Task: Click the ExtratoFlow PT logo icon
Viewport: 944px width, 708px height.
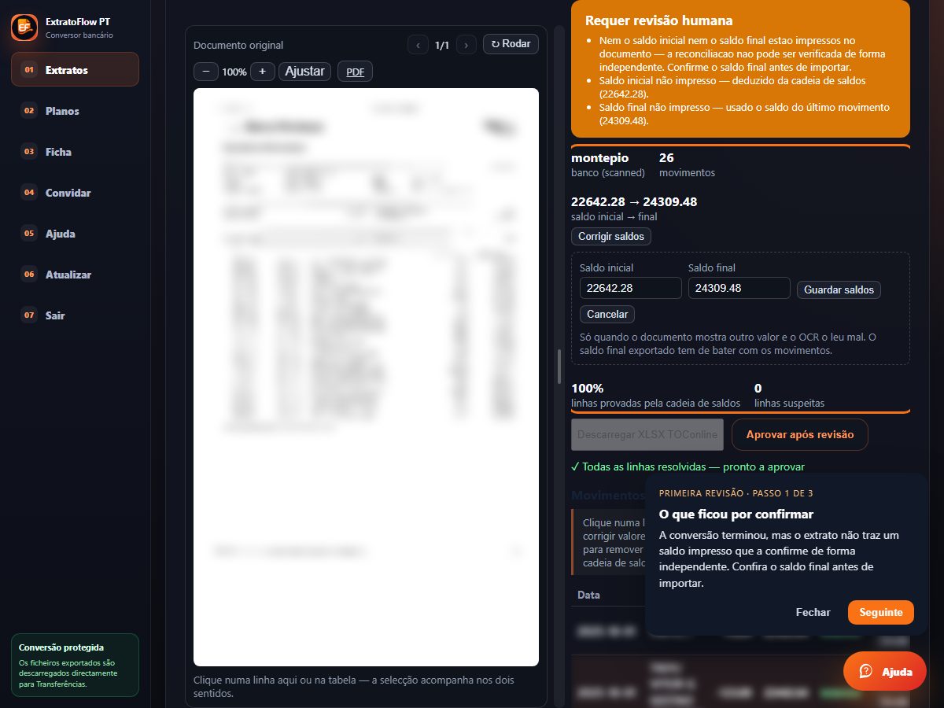Action: 24,28
